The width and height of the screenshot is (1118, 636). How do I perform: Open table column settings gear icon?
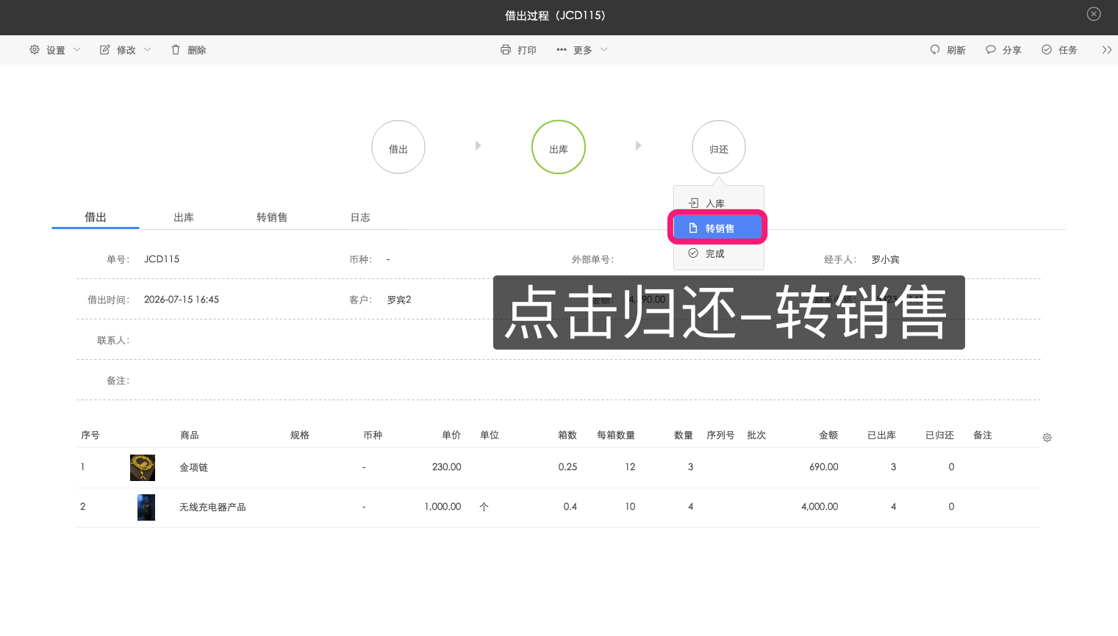point(1047,438)
